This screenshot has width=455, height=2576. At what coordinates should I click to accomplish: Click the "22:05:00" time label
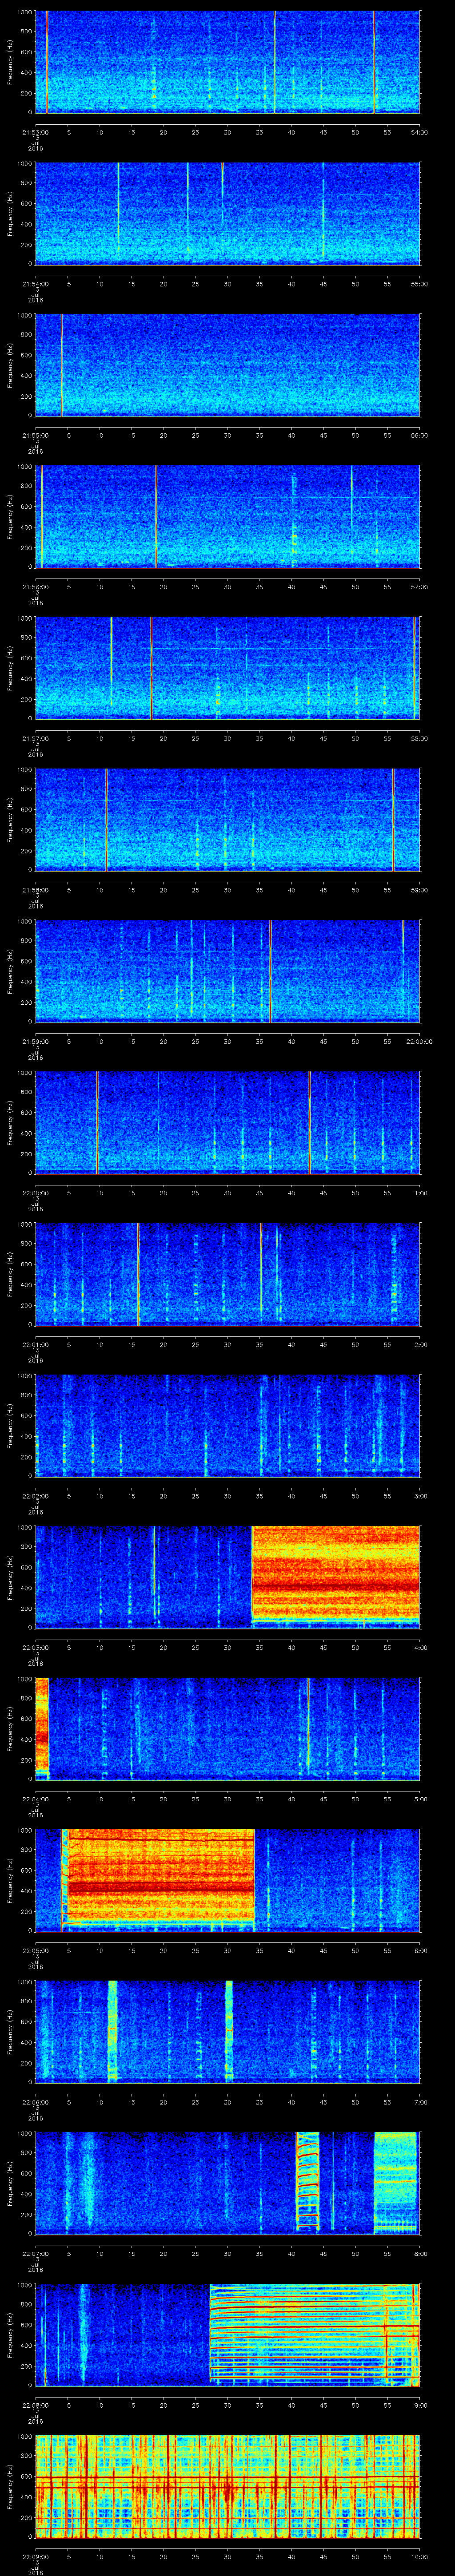point(35,1950)
